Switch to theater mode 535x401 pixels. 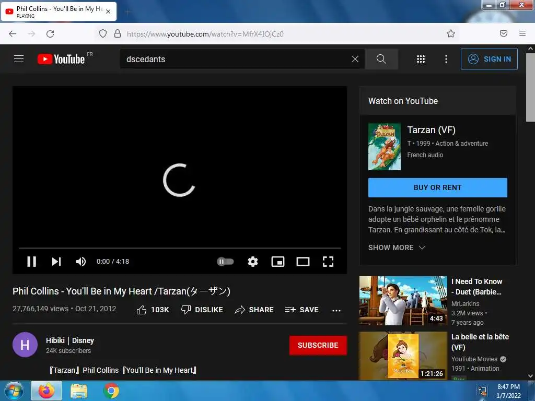pos(303,262)
